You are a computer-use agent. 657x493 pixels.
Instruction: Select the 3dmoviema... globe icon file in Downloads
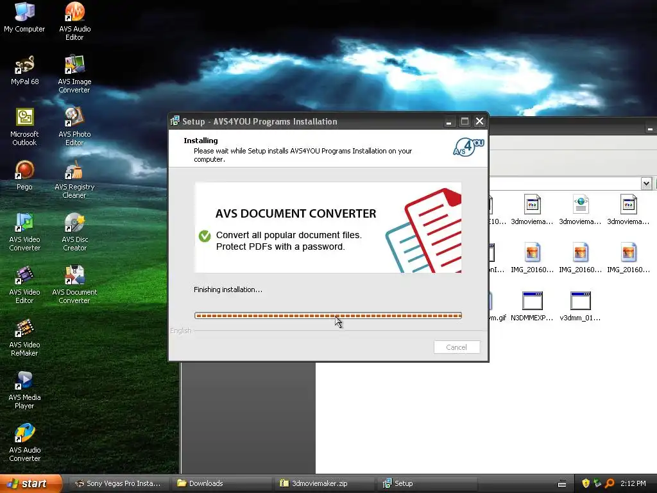click(580, 210)
